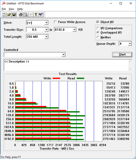Enable Force Write Access checkbox
This screenshot has height=159, width=136.
tap(55, 22)
